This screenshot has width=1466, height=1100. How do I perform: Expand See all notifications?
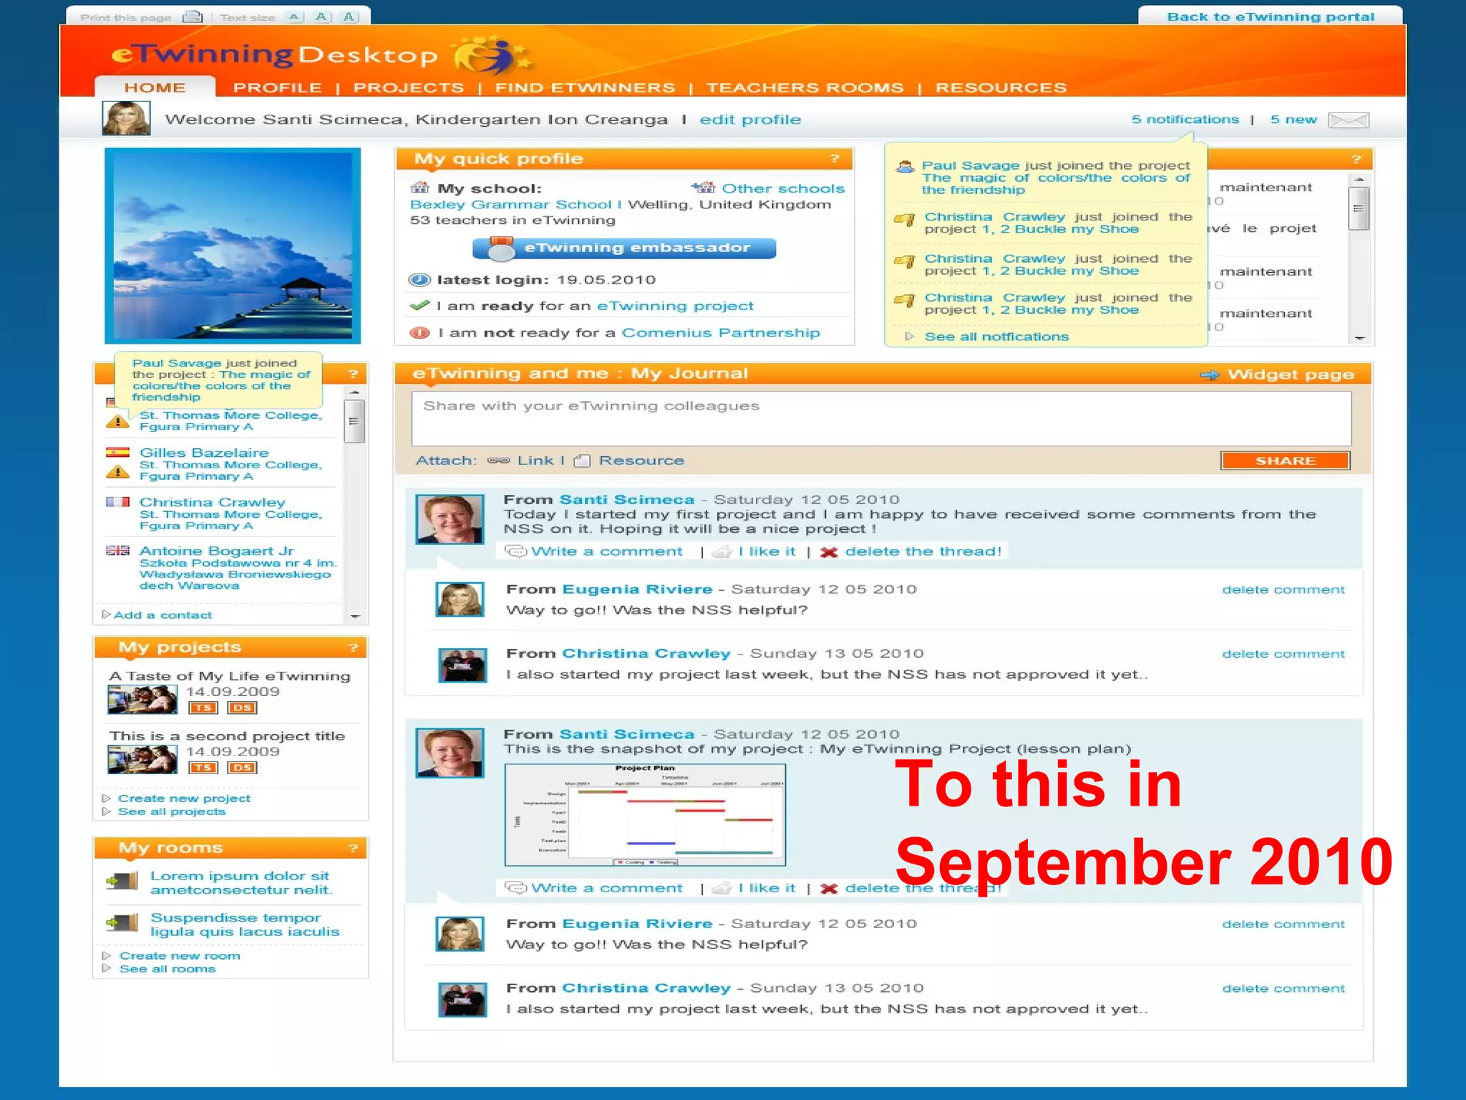tap(996, 337)
